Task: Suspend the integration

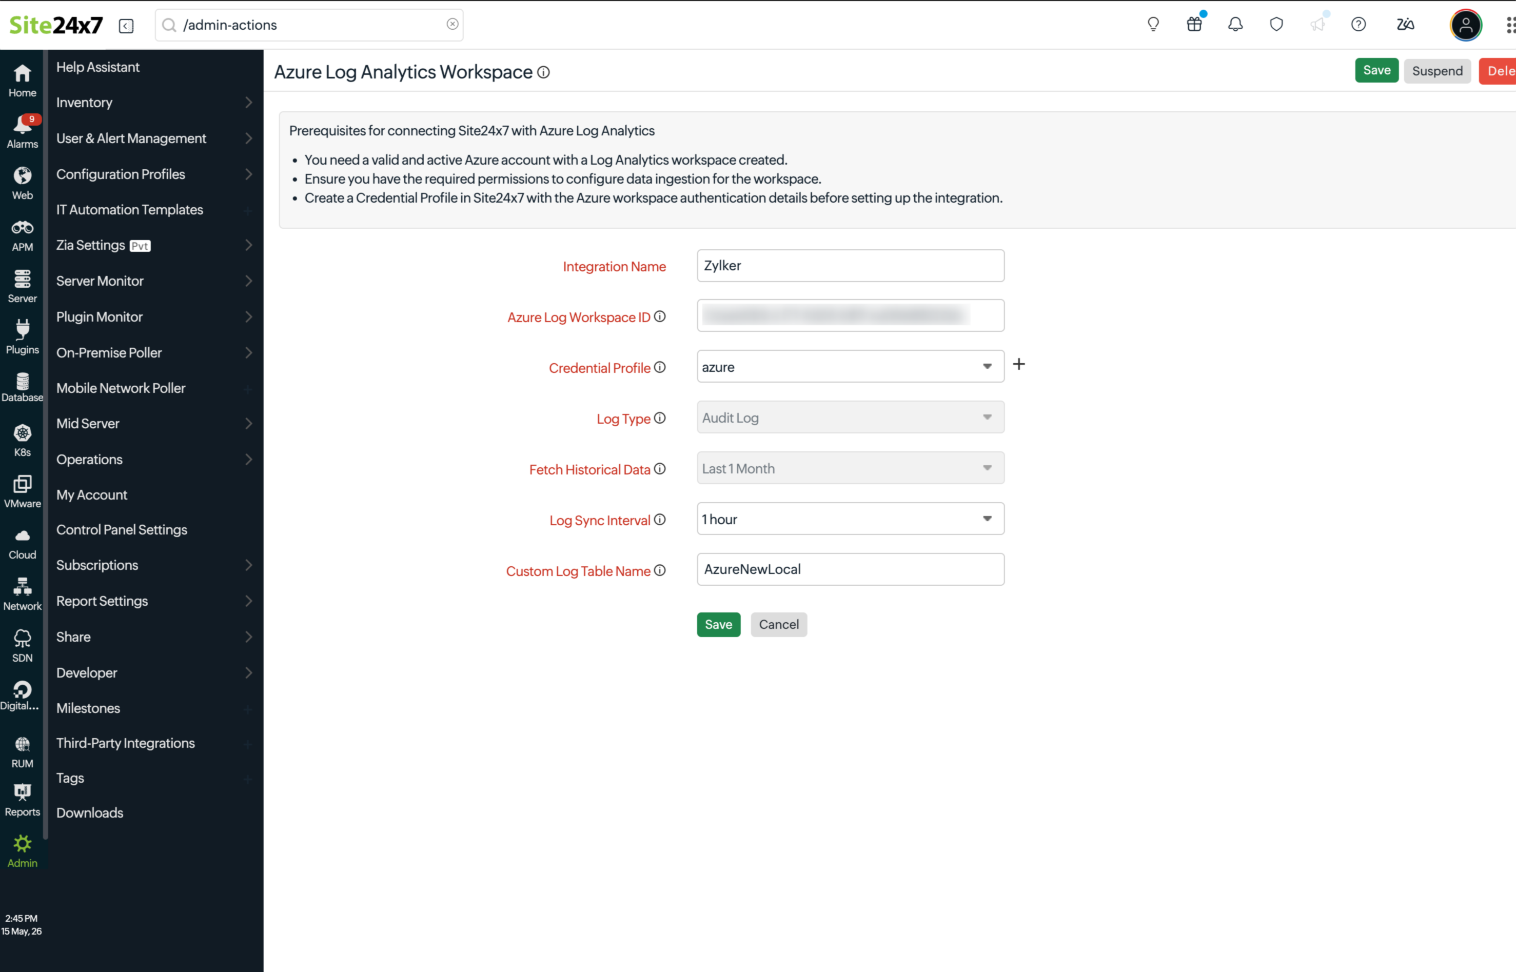Action: pyautogui.click(x=1437, y=71)
